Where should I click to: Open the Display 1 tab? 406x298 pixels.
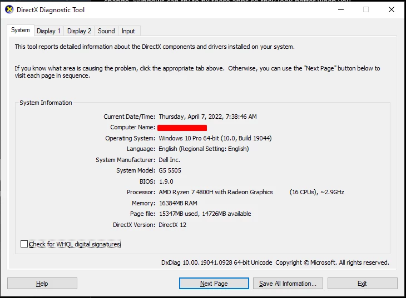click(48, 31)
